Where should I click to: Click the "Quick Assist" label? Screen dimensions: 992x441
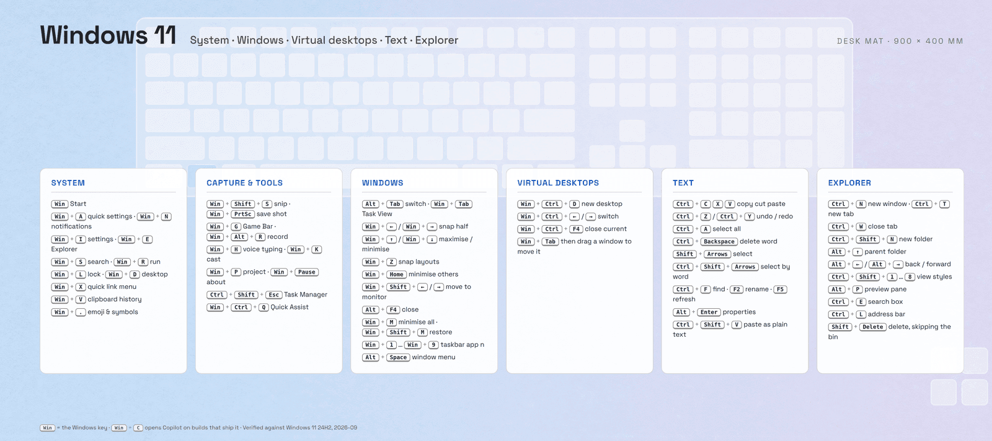[x=289, y=307]
